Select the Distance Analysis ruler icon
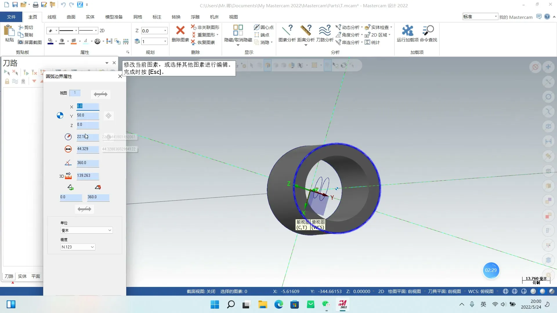Image resolution: width=557 pixels, height=313 pixels. pyautogui.click(x=306, y=30)
